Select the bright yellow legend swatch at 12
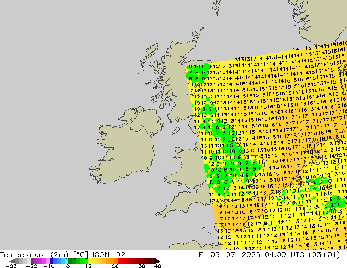 coord(89,261)
